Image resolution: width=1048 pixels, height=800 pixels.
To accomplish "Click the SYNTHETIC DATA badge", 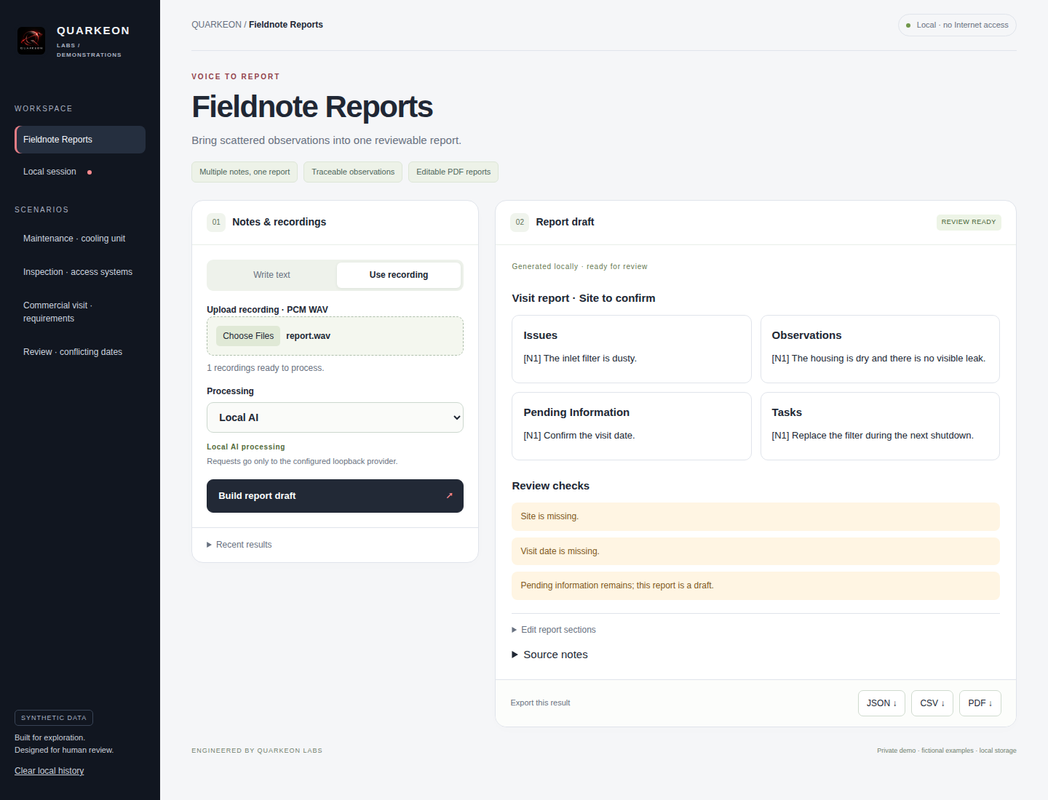I will click(x=54, y=718).
